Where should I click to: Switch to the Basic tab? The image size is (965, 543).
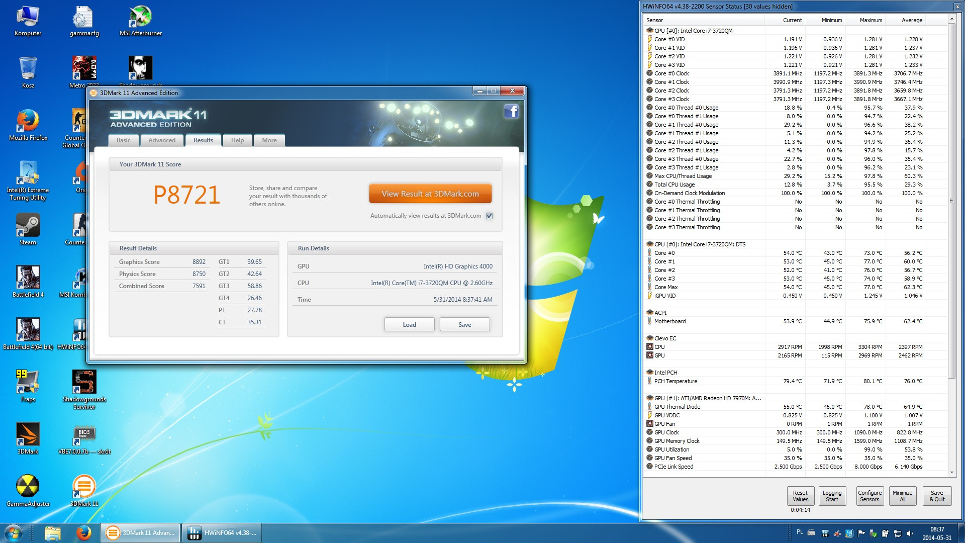tap(123, 140)
